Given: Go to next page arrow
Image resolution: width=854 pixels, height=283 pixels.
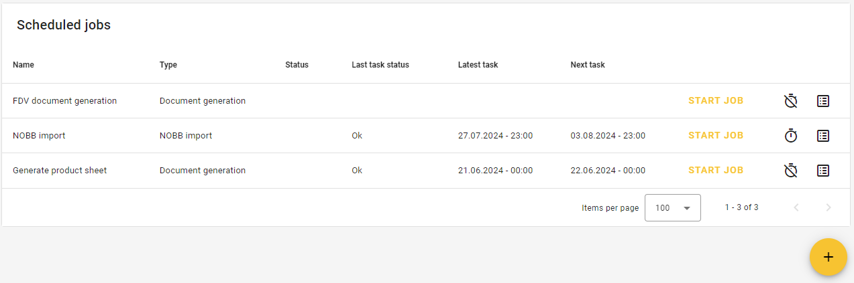Looking at the screenshot, I should pyautogui.click(x=829, y=207).
